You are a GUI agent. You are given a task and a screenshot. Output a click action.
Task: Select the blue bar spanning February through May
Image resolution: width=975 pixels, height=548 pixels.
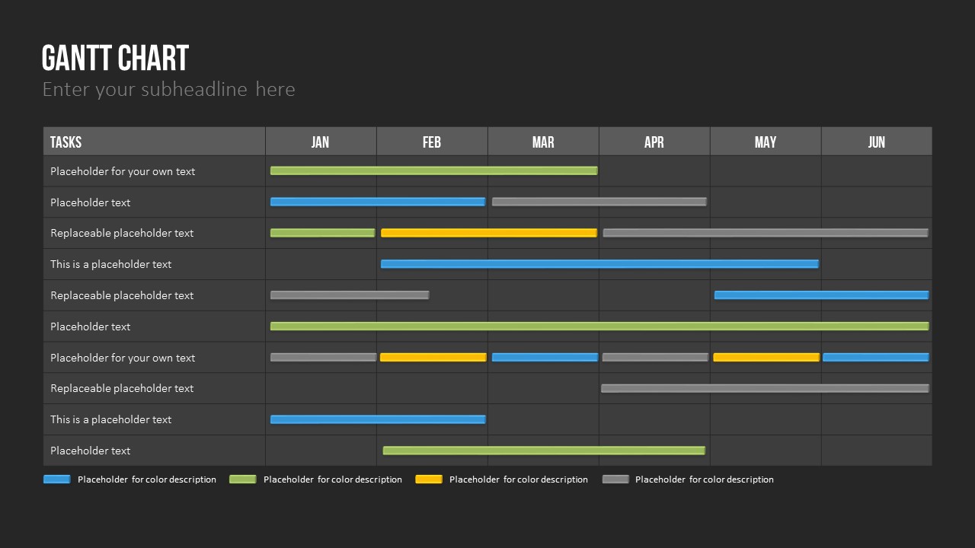(x=599, y=264)
